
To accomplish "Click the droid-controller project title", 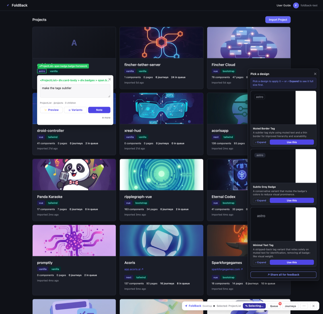I will tap(51, 131).
